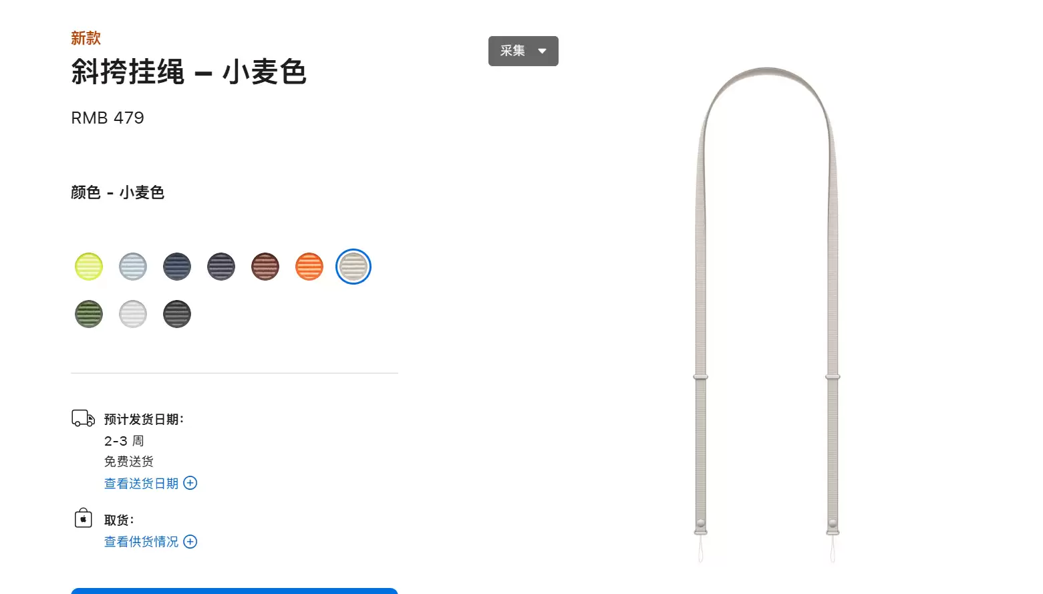Click the 采集 button label
The width and height of the screenshot is (1043, 594).
pos(512,51)
